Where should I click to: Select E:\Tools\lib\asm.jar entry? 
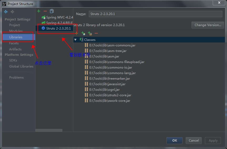tap(104, 56)
